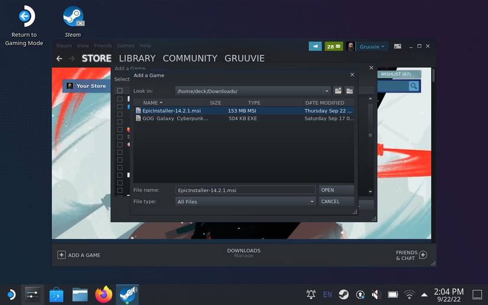
Task: Switch to the LIBRARY tab
Action: pyautogui.click(x=137, y=58)
